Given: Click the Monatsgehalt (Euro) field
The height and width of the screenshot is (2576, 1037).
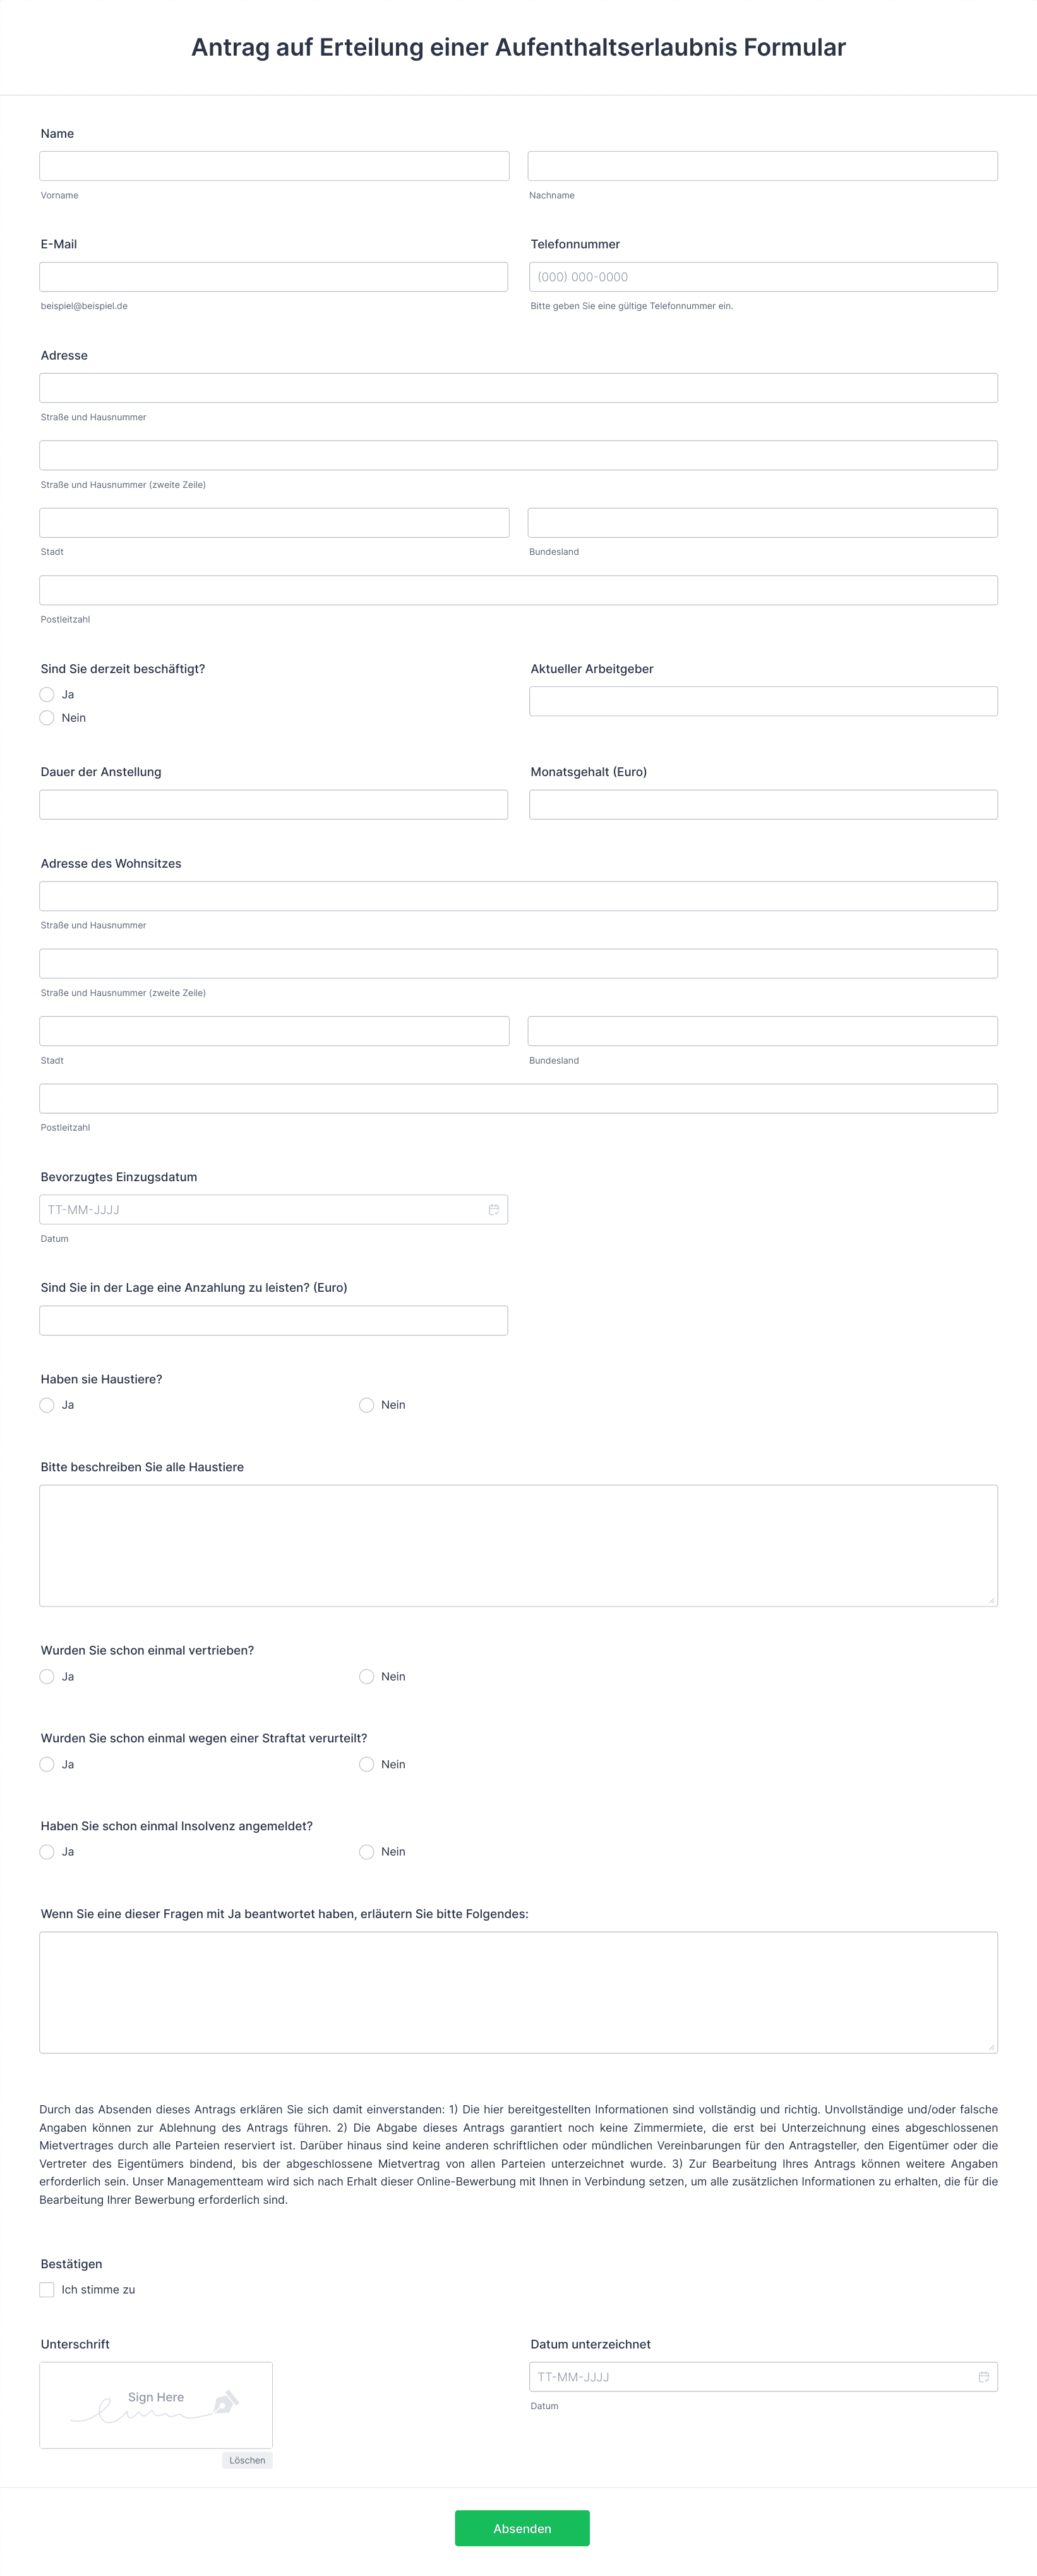Looking at the screenshot, I should (x=764, y=805).
